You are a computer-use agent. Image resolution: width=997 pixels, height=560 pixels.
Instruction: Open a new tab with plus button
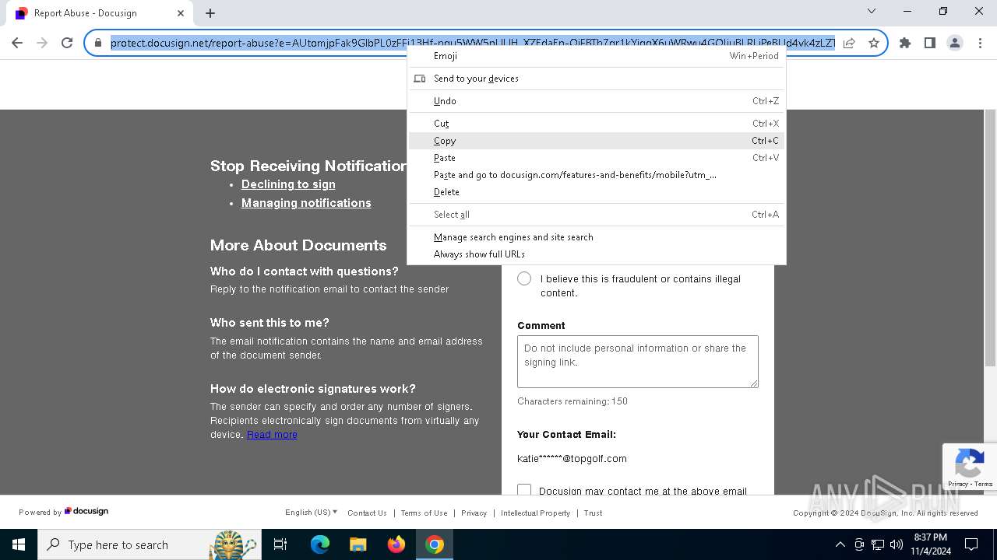(x=210, y=13)
